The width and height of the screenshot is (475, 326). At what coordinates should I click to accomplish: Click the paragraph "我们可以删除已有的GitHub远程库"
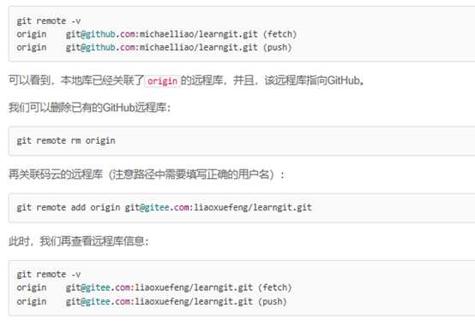click(x=90, y=108)
